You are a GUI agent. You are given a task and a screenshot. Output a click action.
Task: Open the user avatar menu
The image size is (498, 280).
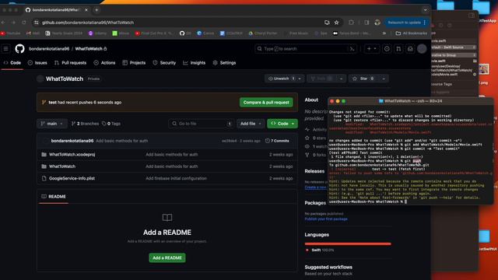coord(422,48)
